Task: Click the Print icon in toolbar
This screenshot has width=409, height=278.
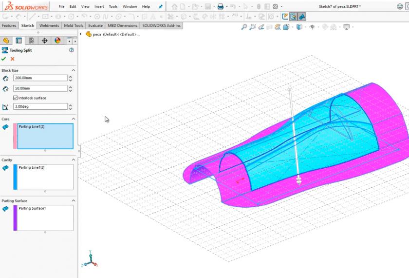Action: [220, 7]
